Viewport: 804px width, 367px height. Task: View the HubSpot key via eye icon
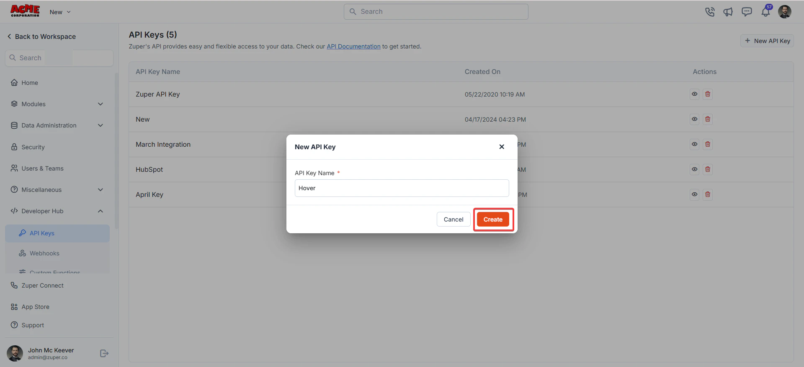(695, 169)
